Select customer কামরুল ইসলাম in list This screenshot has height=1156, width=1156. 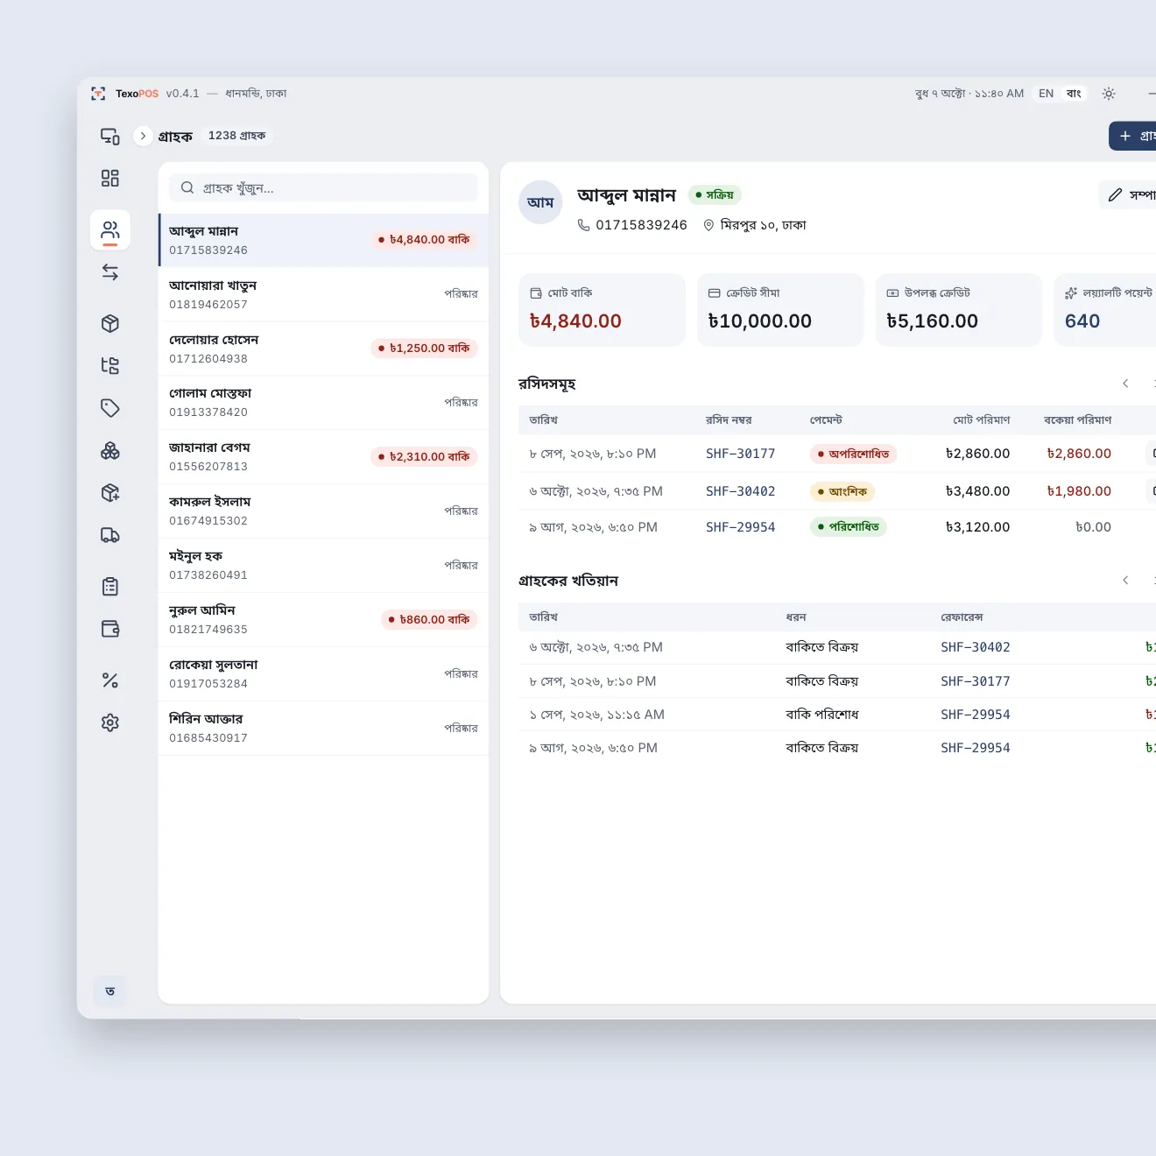[323, 511]
